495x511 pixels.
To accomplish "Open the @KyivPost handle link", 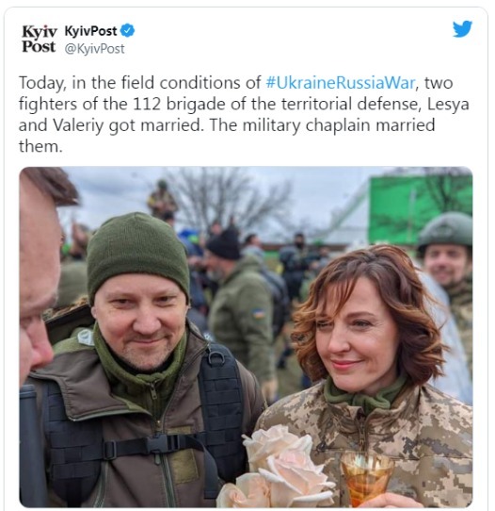I will pos(94,49).
